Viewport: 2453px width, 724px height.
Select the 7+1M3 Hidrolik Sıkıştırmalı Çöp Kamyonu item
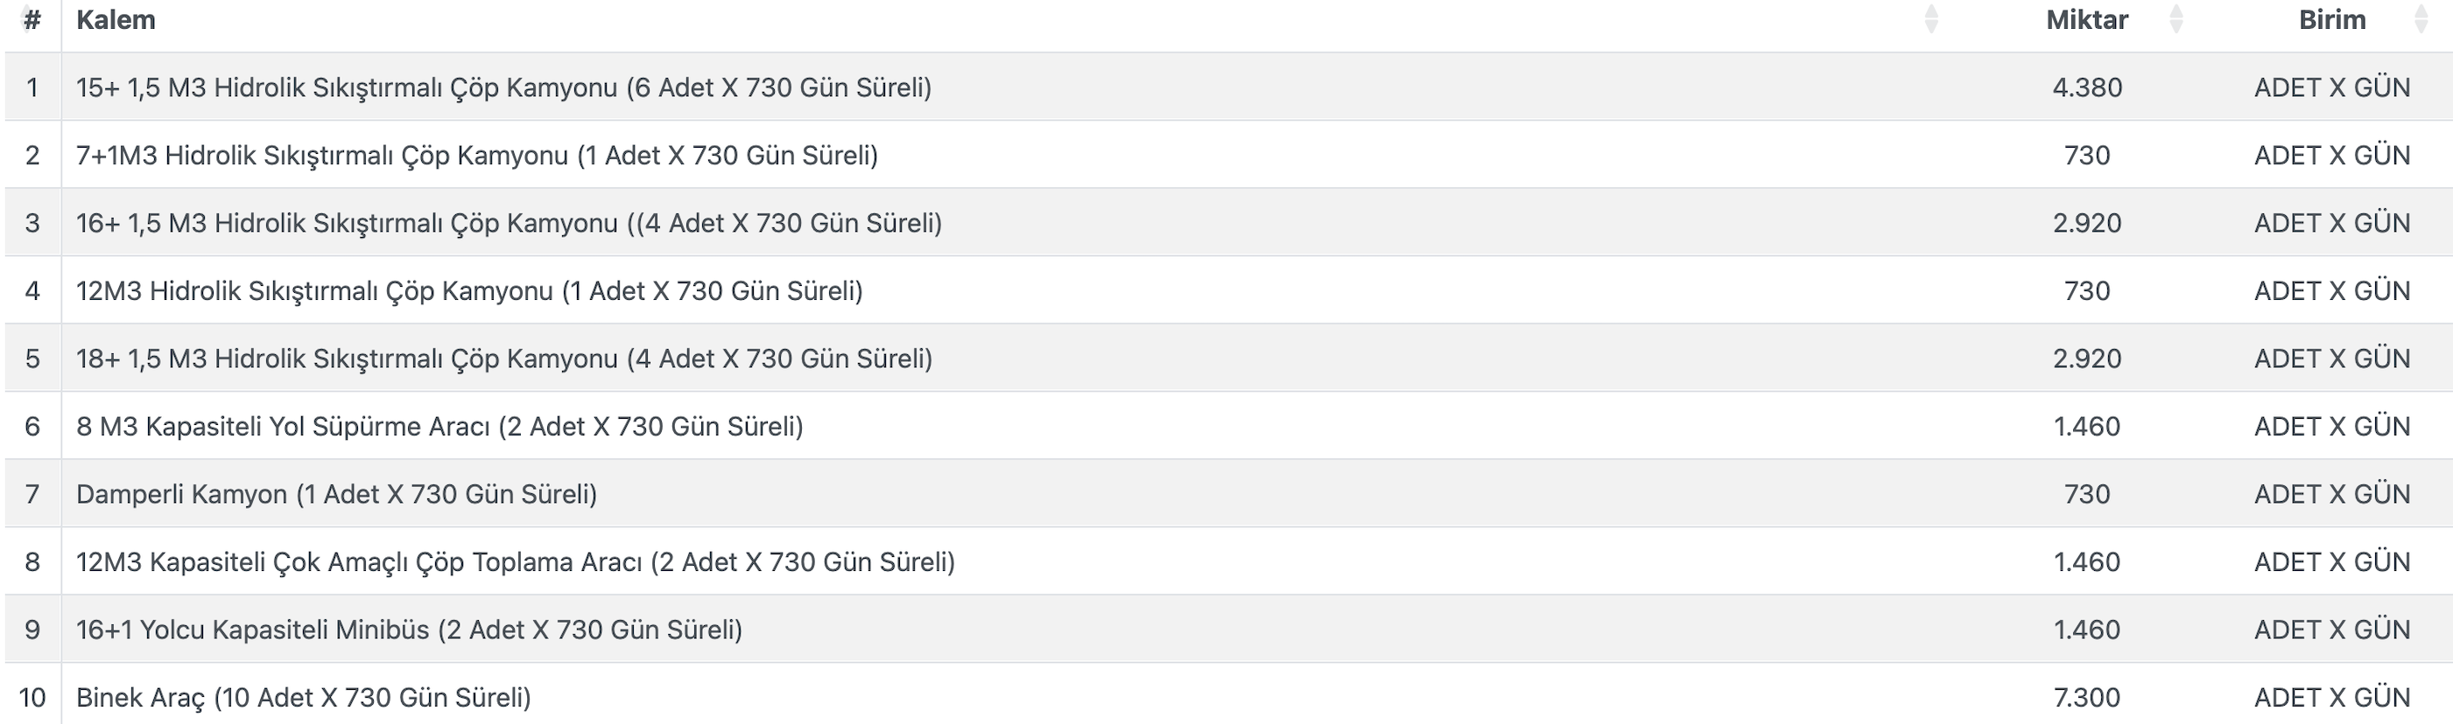point(476,155)
